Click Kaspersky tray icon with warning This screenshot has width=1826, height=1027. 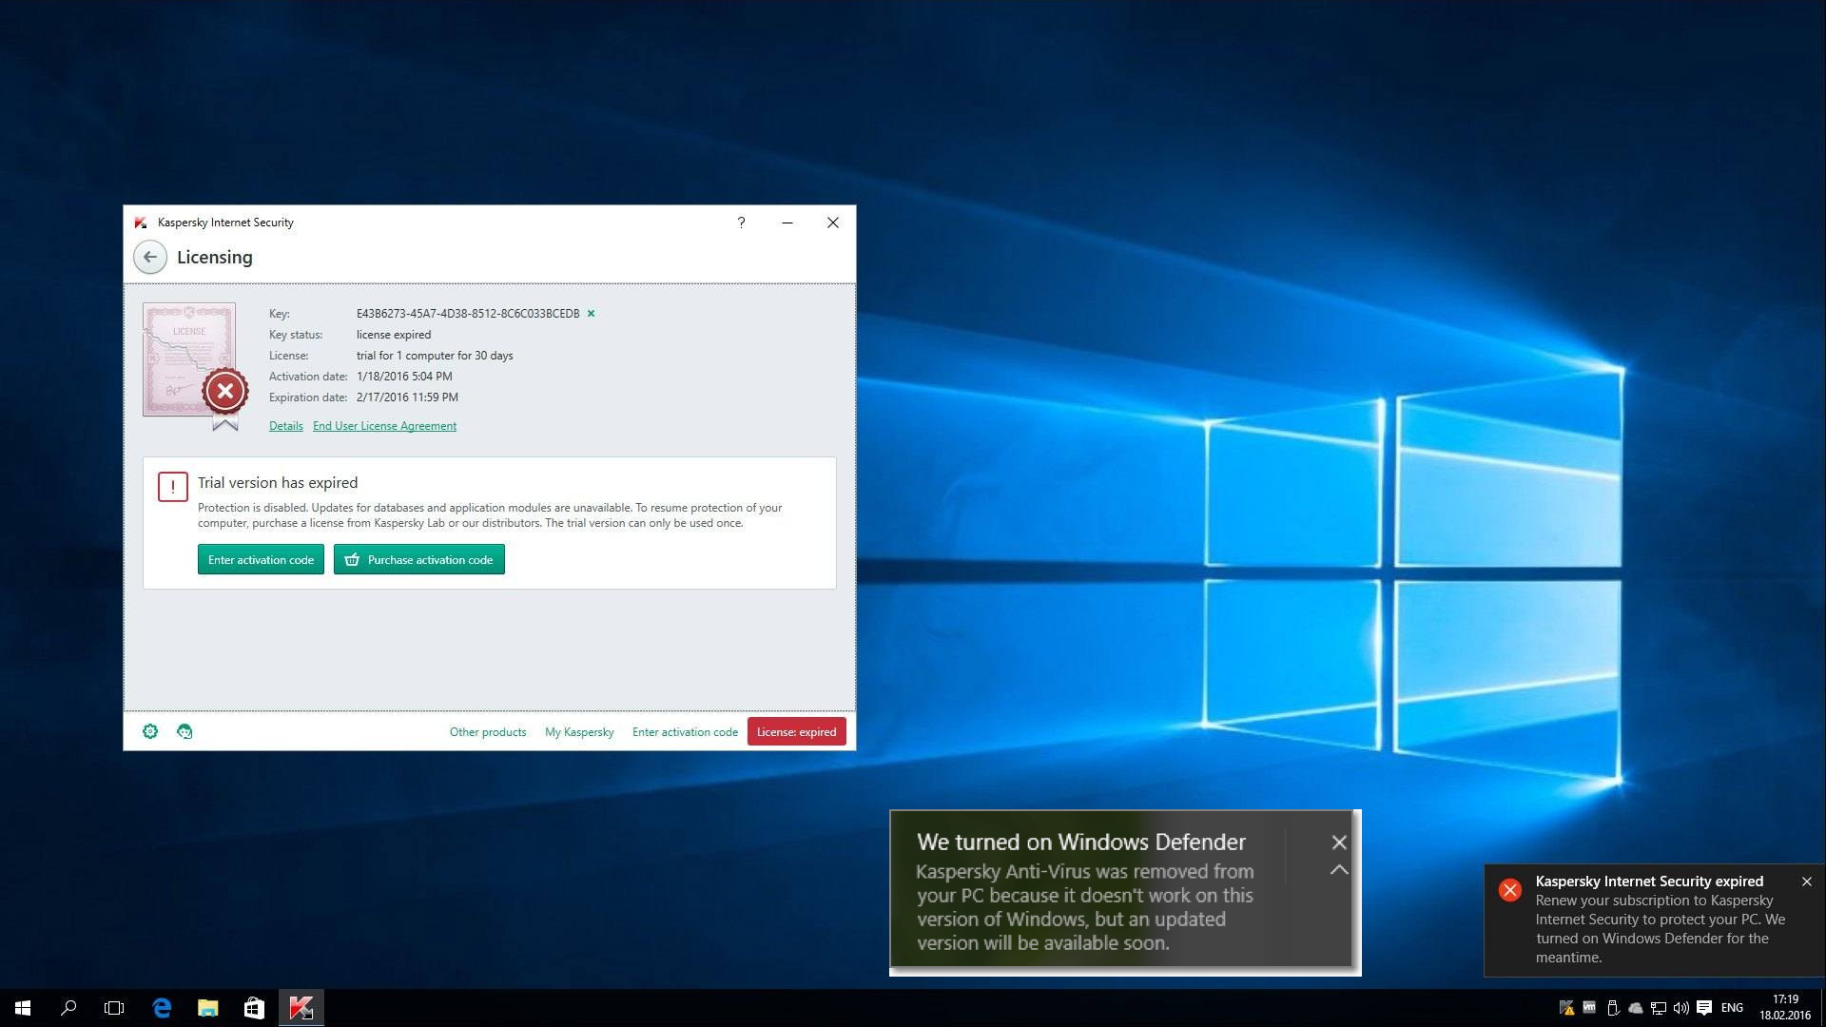coord(1566,1008)
